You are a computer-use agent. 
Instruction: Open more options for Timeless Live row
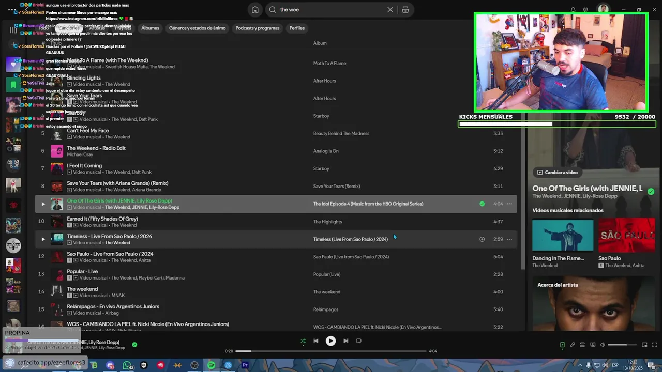(509, 239)
